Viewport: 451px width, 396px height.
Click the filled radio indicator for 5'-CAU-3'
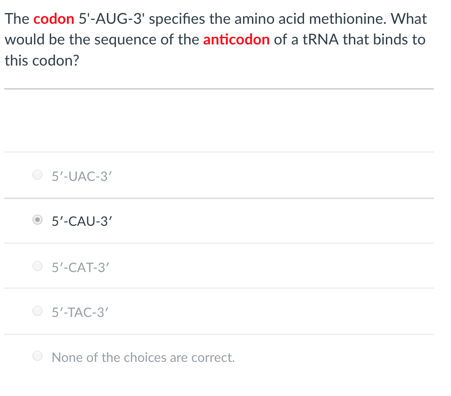[37, 220]
